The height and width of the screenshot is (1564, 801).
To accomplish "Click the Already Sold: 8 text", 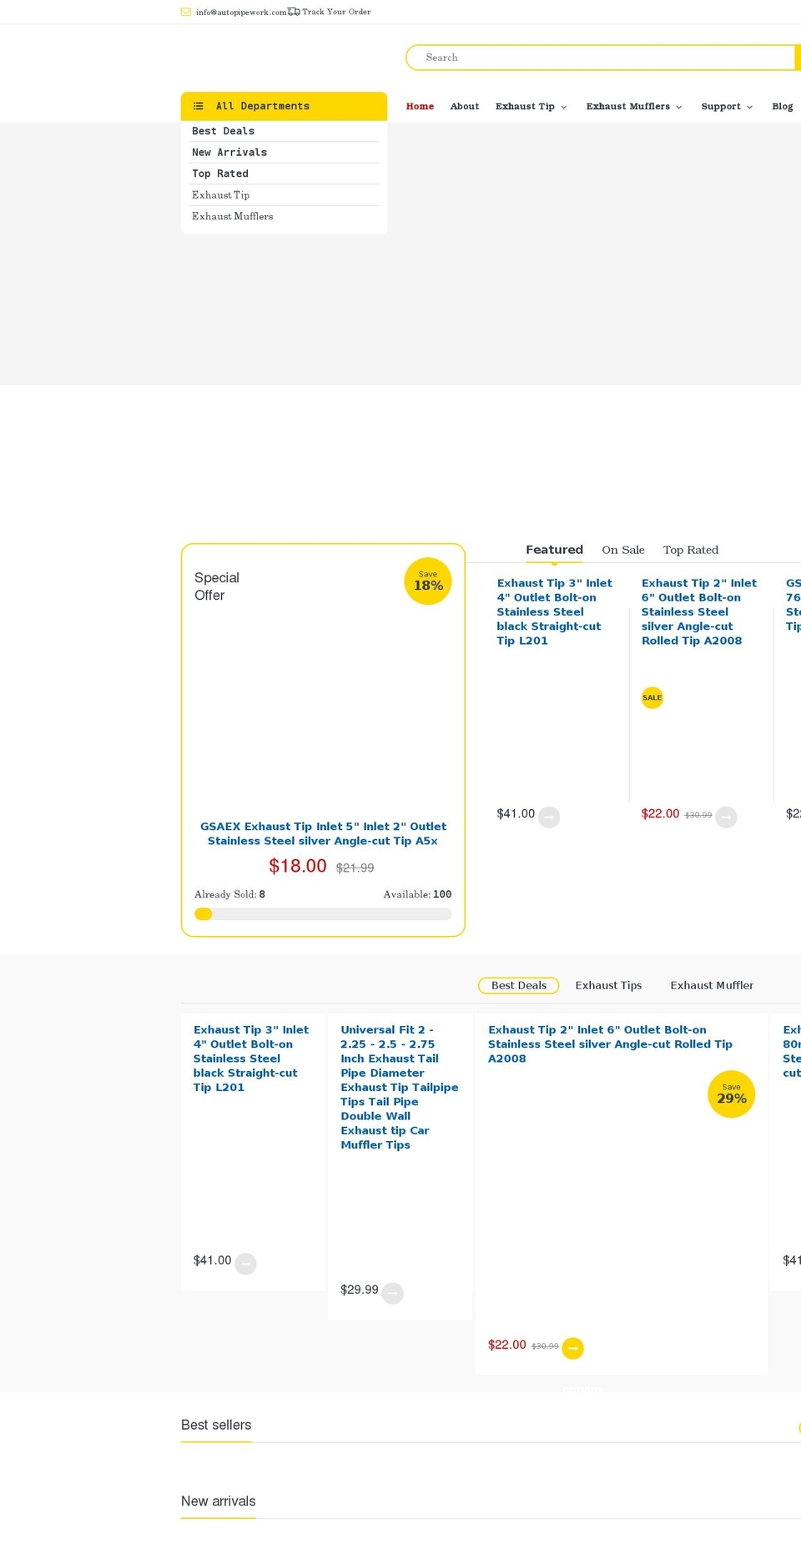I will click(229, 894).
